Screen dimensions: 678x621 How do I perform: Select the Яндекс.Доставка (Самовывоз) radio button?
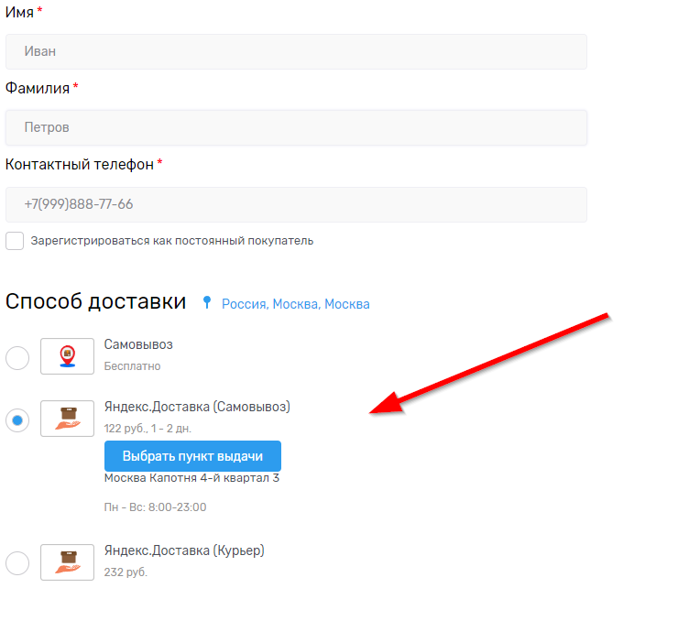(x=17, y=419)
